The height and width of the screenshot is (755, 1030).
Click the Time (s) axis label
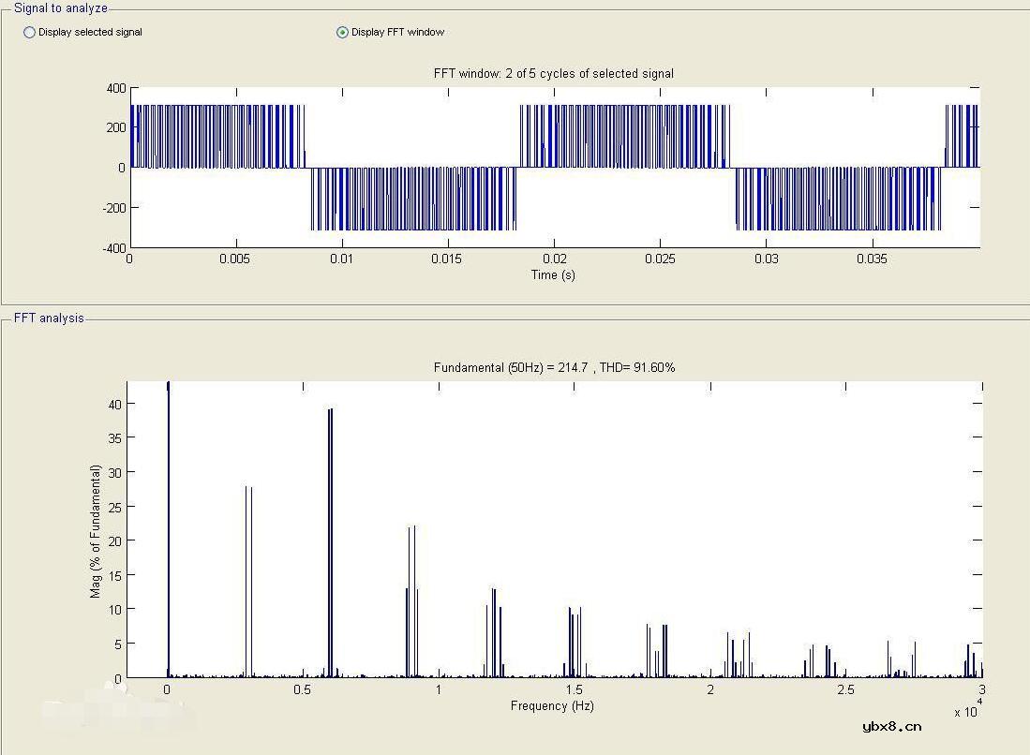pyautogui.click(x=552, y=274)
